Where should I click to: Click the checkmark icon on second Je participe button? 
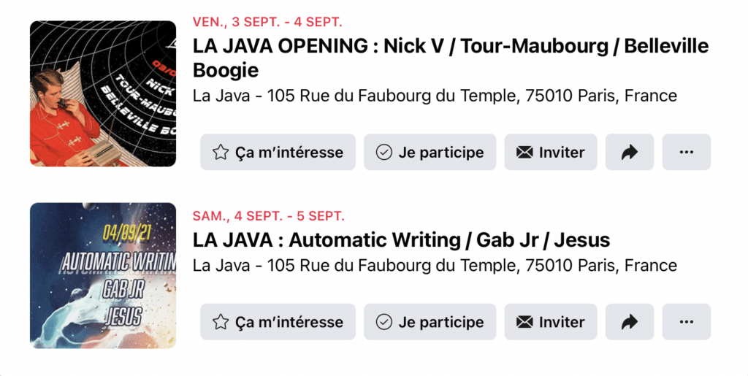pos(384,322)
